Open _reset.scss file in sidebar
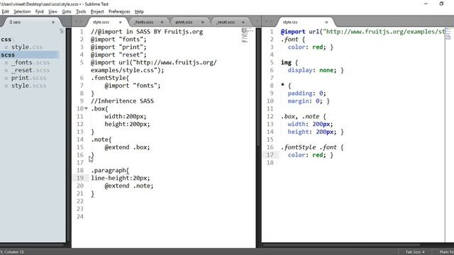The image size is (454, 255). (31, 70)
